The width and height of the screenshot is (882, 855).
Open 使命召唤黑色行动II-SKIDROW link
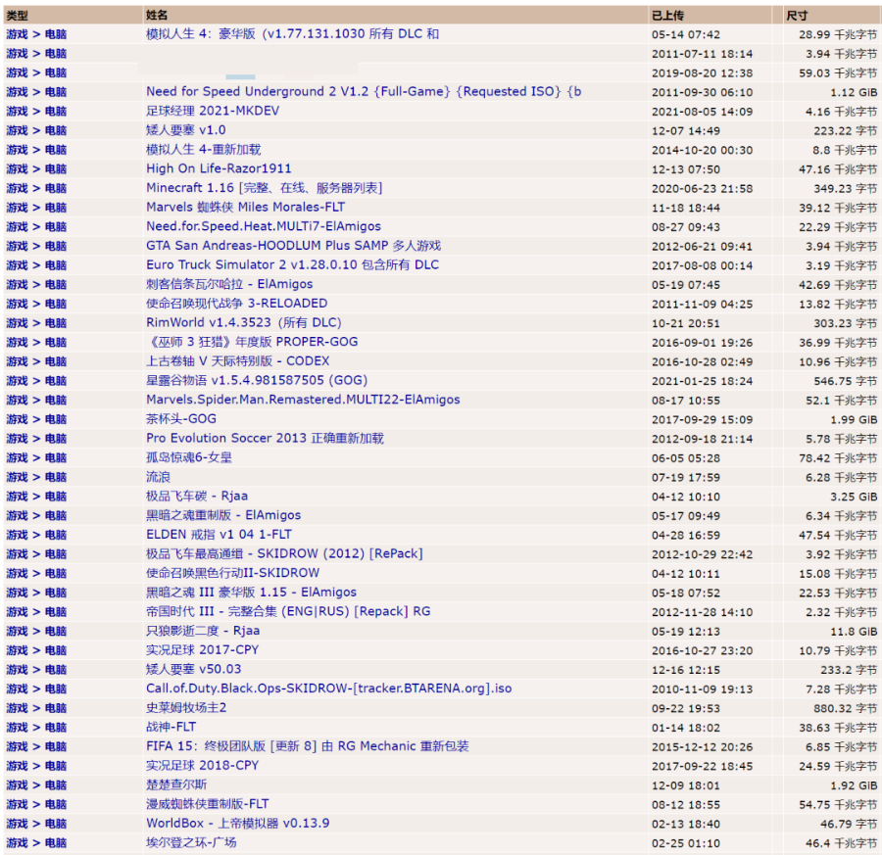[232, 573]
